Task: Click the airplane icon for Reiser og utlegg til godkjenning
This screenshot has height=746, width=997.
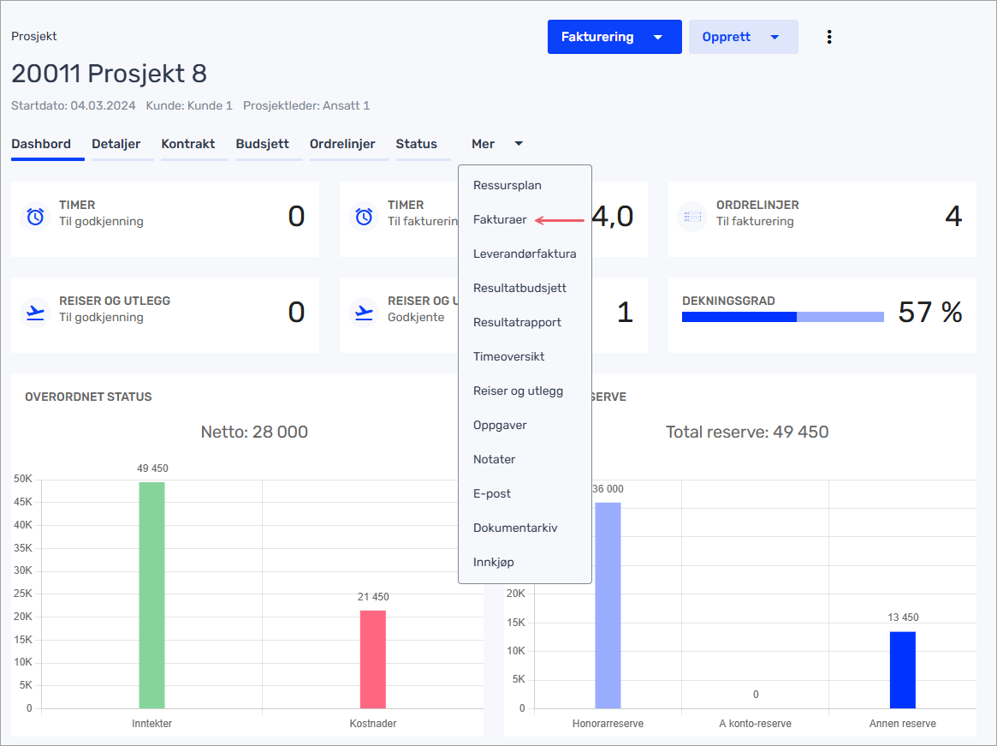Action: click(35, 313)
